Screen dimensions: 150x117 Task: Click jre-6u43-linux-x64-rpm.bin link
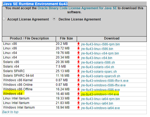tap(100, 53)
